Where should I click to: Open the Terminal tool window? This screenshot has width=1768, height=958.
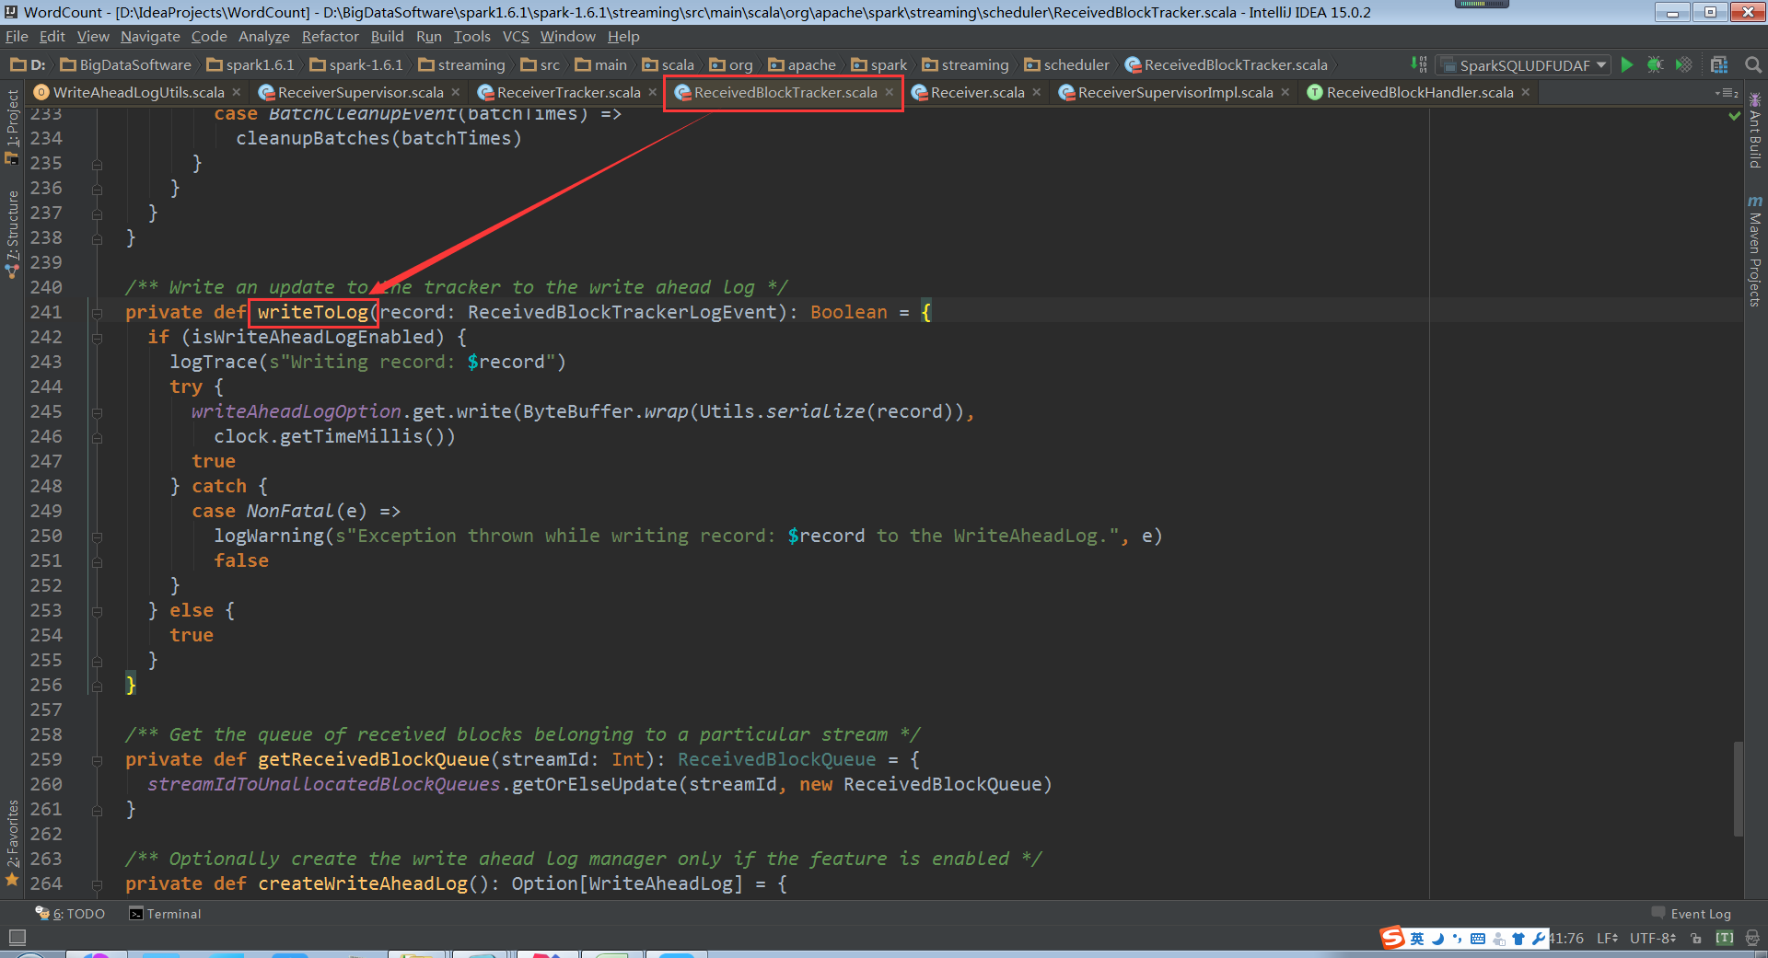click(x=166, y=914)
